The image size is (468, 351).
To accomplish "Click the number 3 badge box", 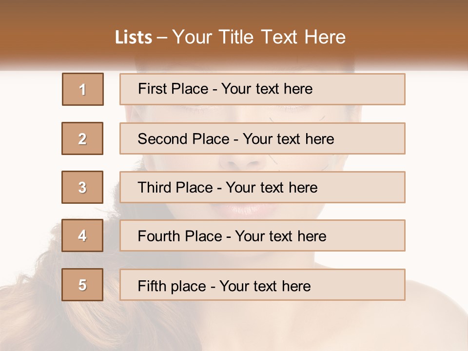I will tap(82, 187).
